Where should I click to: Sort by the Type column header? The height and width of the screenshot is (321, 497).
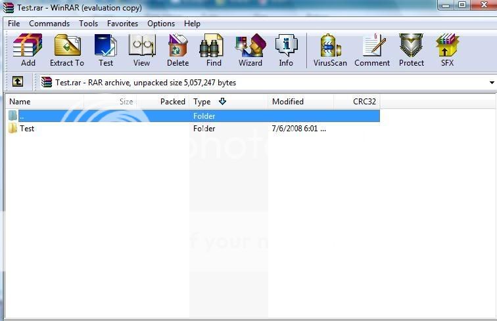click(x=229, y=102)
